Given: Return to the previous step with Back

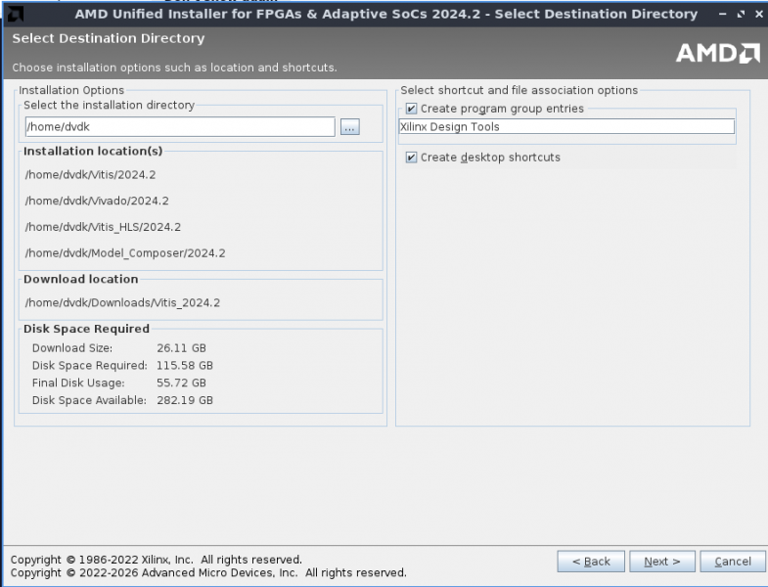Looking at the screenshot, I should (591, 561).
